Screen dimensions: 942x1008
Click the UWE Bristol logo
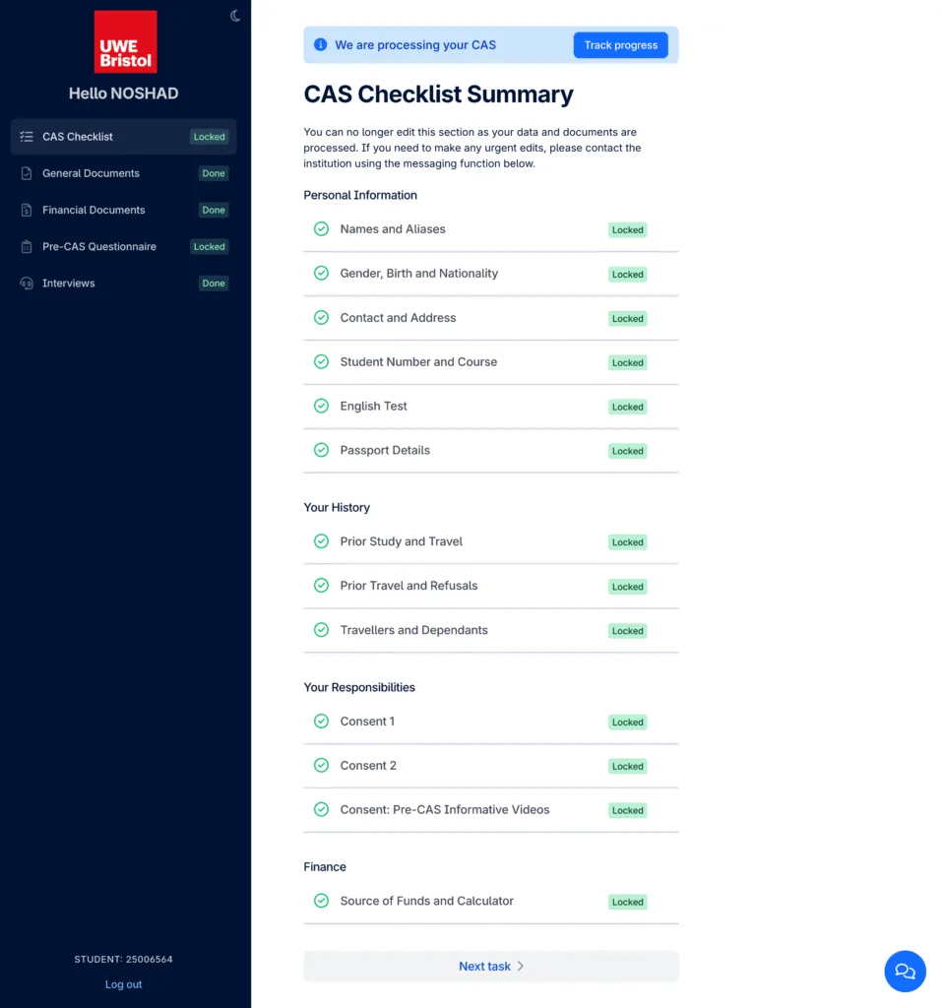pos(125,41)
